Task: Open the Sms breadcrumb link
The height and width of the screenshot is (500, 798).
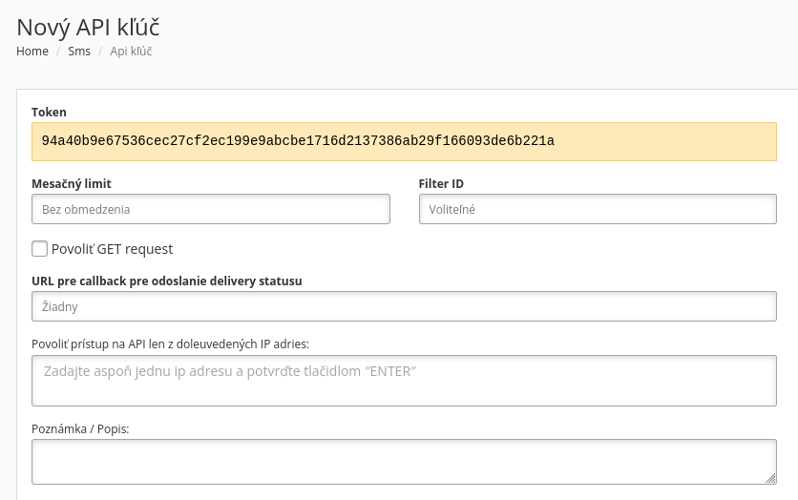Action: tap(79, 52)
